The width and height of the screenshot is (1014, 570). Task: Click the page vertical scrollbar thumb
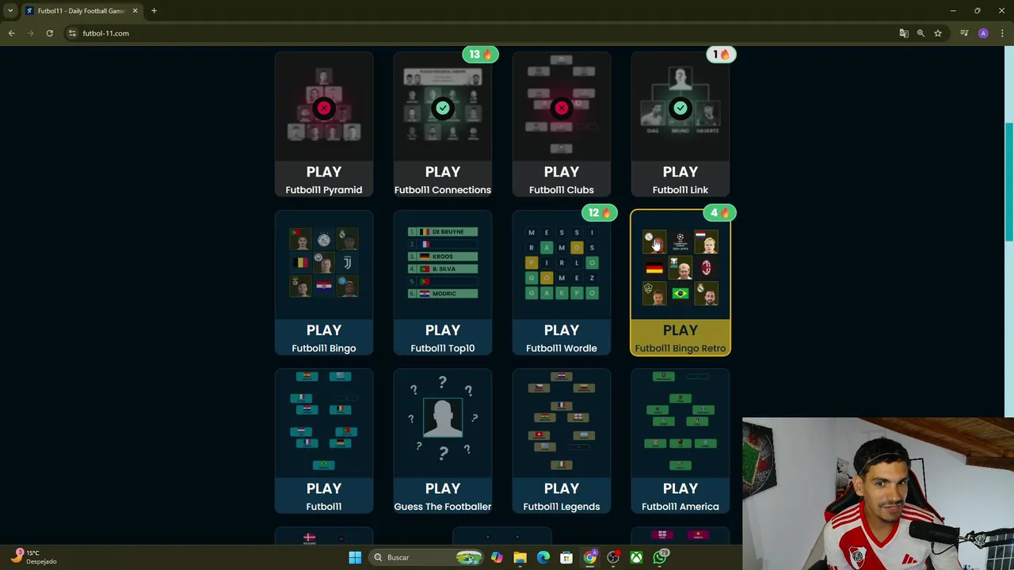pos(1008,182)
